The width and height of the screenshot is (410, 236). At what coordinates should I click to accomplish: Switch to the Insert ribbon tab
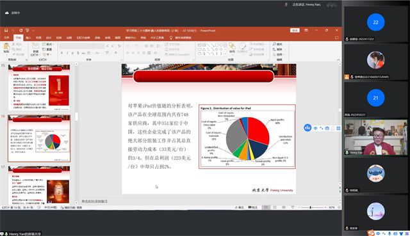(x=28, y=38)
